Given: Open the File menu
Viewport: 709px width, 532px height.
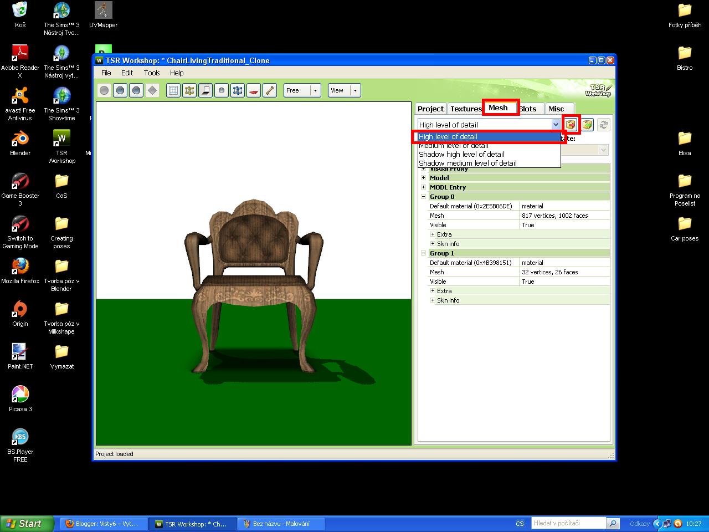Looking at the screenshot, I should pyautogui.click(x=106, y=73).
